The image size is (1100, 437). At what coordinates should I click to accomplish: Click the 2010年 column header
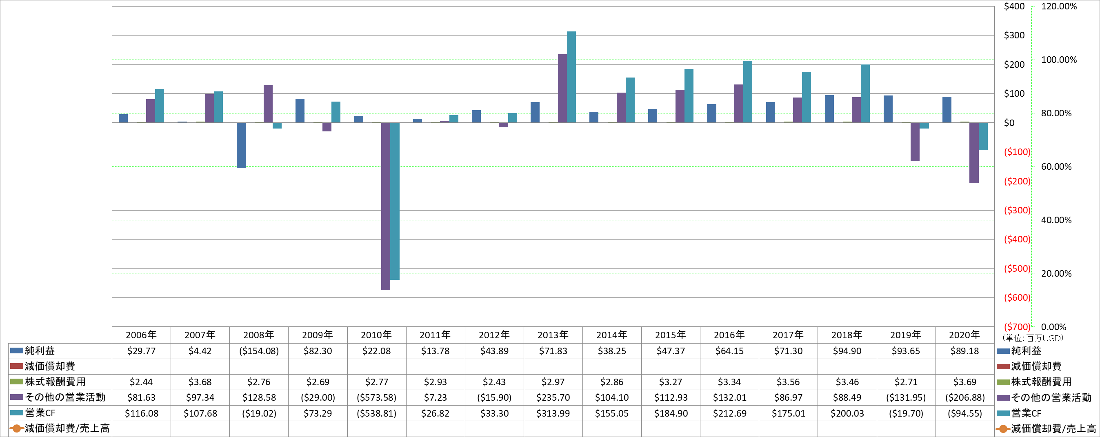[x=376, y=335]
